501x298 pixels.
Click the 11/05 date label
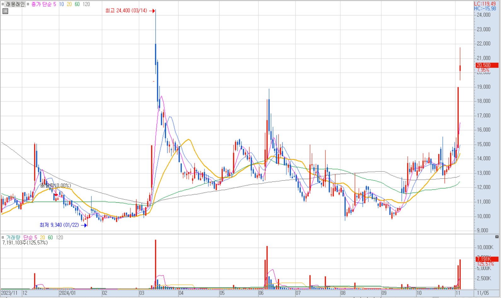pyautogui.click(x=483, y=293)
